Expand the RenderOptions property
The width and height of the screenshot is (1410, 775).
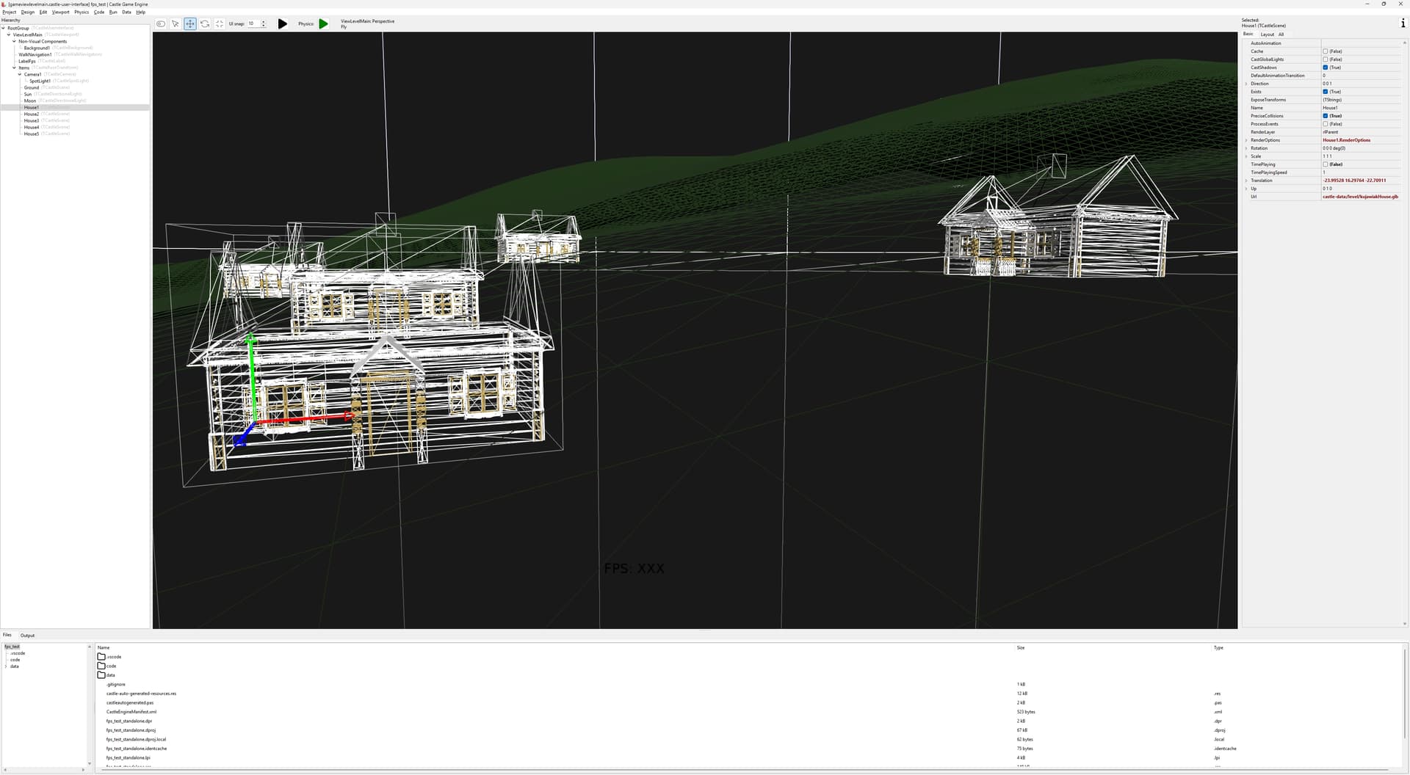point(1246,140)
